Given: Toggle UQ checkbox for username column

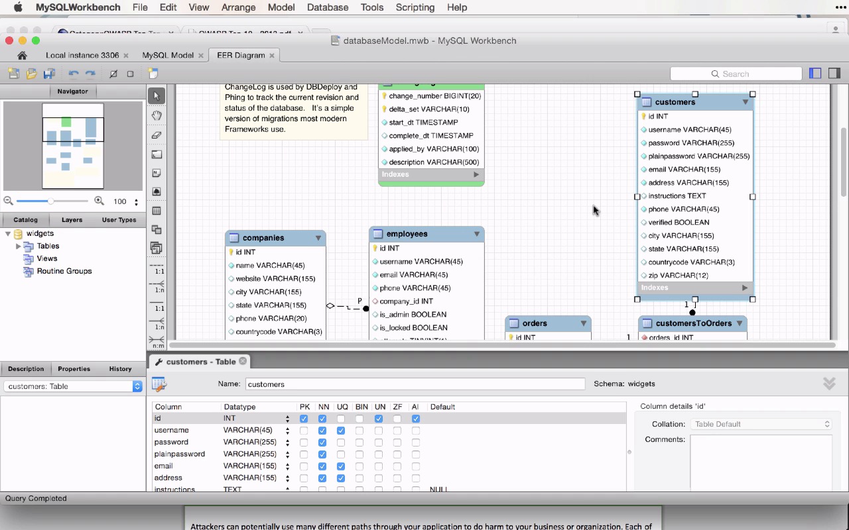Looking at the screenshot, I should pyautogui.click(x=341, y=431).
